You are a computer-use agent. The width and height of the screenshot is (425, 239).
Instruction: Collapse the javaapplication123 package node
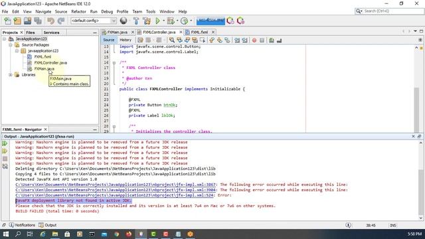pos(17,51)
